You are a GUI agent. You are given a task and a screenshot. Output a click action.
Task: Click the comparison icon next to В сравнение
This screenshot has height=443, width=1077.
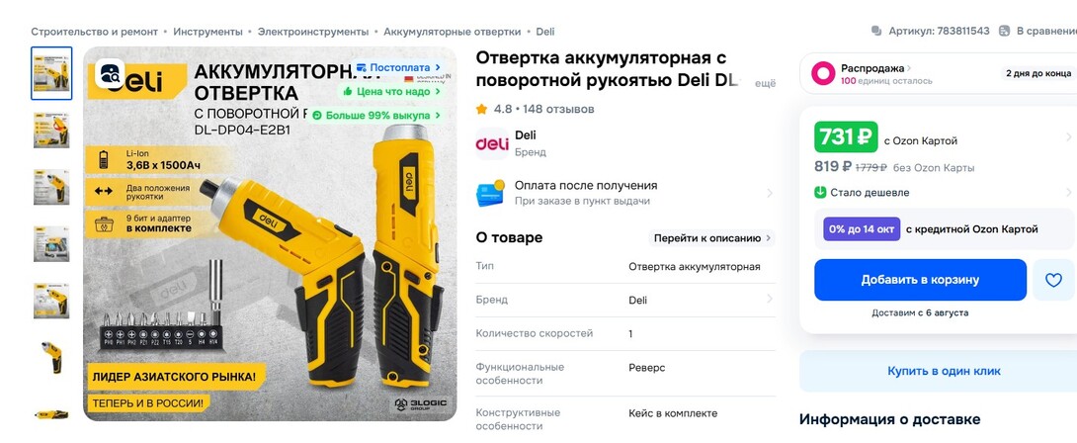1004,31
